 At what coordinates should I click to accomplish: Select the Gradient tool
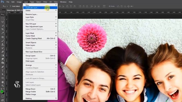[3, 56]
